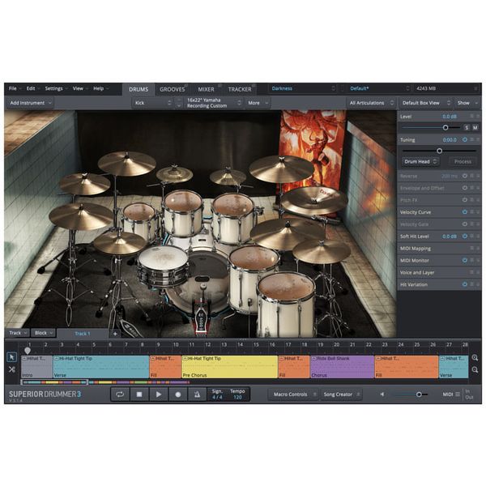Viewport: 486px width, 486px height.
Task: Toggle the Soft Hit Level power button
Action: point(465,237)
